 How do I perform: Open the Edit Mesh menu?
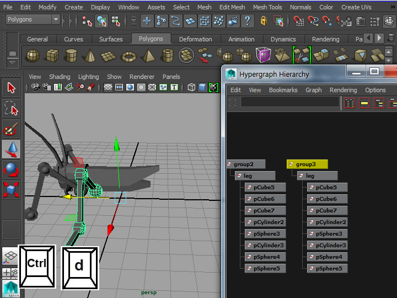[232, 7]
